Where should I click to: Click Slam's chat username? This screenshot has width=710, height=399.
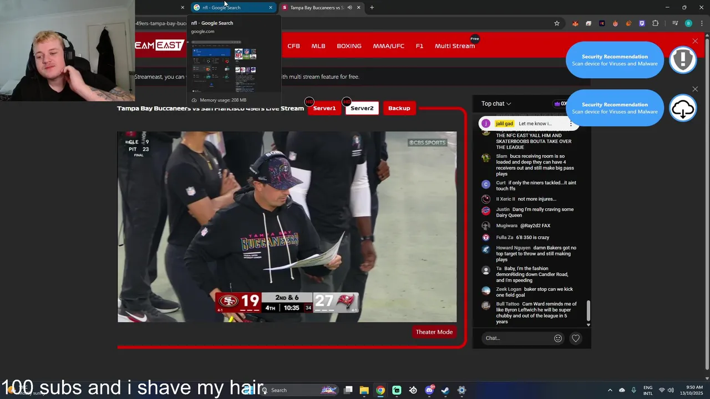click(501, 156)
